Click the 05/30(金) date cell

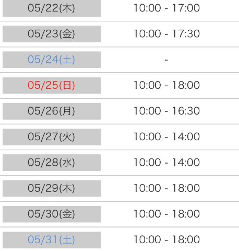tap(52, 214)
